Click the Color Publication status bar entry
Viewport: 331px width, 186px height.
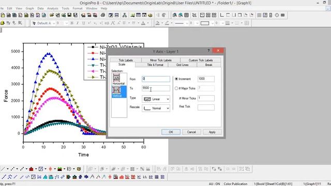click(235, 184)
